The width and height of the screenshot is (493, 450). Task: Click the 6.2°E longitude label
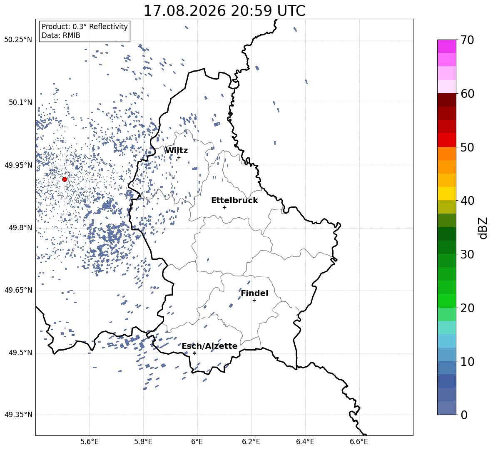click(251, 442)
